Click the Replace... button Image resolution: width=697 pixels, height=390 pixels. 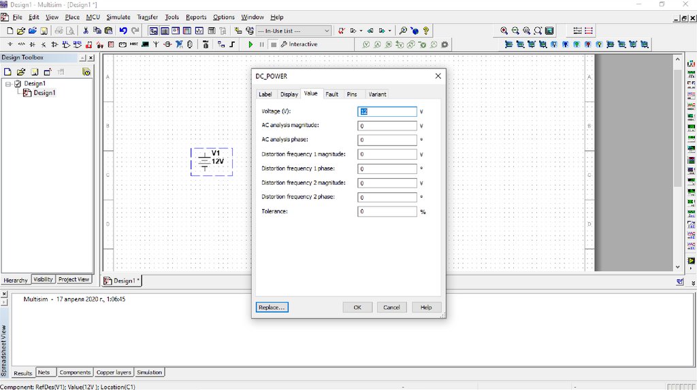[272, 307]
